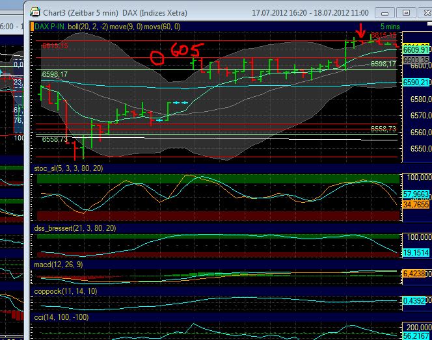Click the stochastic axis value 100,000
The width and height of the screenshot is (432, 340).
point(420,177)
